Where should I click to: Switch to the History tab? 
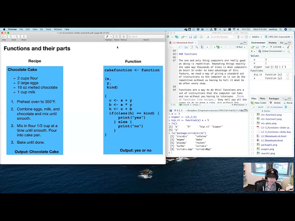(272, 43)
